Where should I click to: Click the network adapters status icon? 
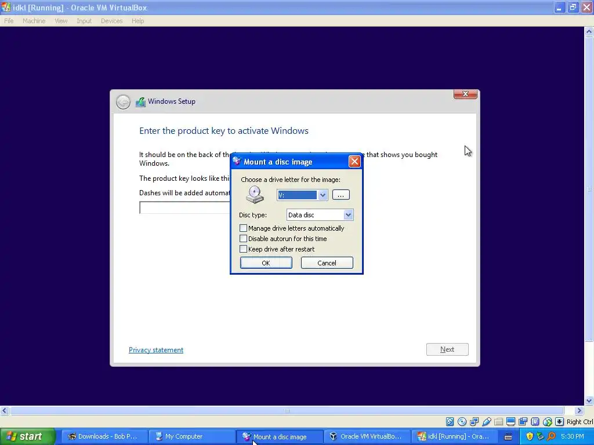pos(475,422)
